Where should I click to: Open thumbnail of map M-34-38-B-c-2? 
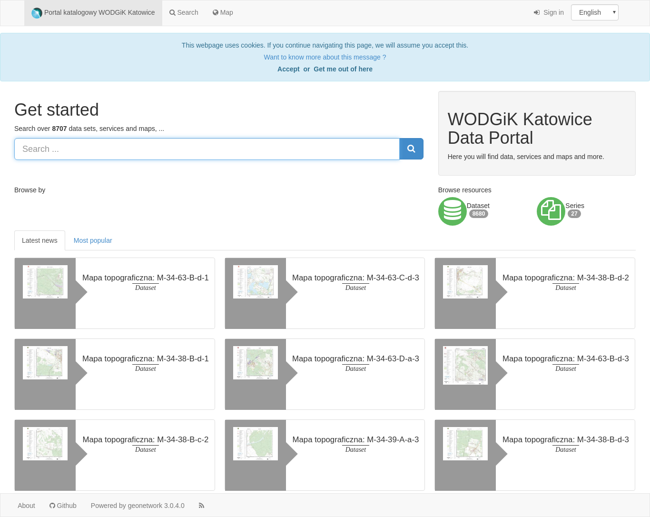tap(45, 444)
